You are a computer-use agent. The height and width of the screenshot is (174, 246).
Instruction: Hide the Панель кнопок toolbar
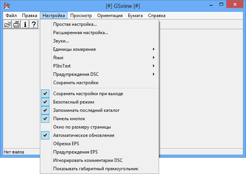tap(69, 119)
